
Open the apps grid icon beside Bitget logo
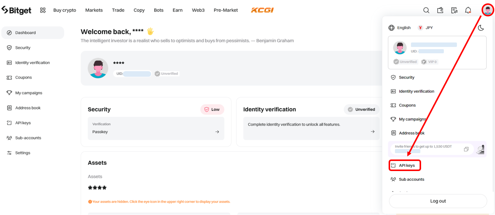43,10
